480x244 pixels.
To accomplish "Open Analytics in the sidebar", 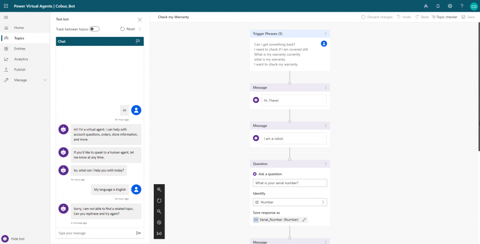I will point(25,59).
